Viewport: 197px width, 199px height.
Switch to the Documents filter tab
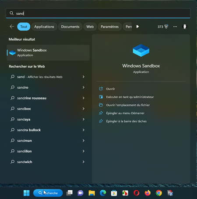(x=70, y=27)
